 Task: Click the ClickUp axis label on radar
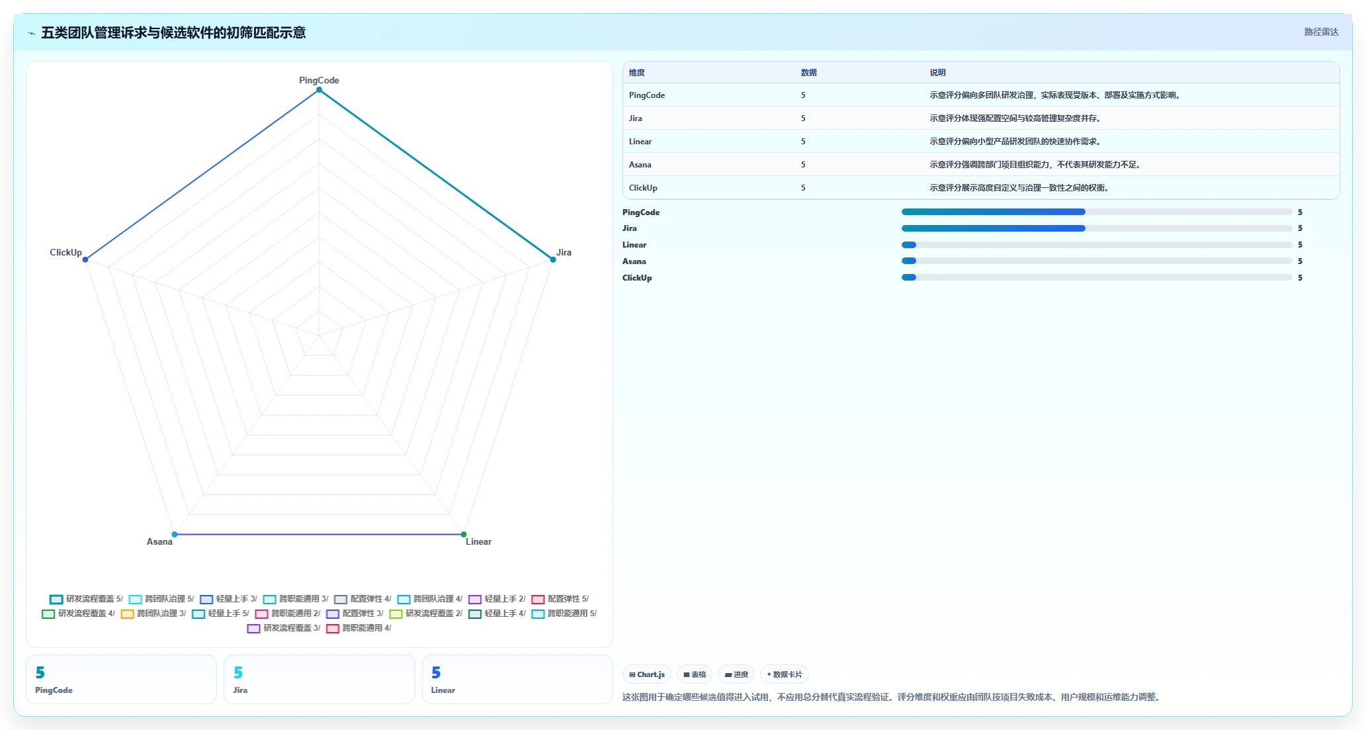pyautogui.click(x=66, y=252)
